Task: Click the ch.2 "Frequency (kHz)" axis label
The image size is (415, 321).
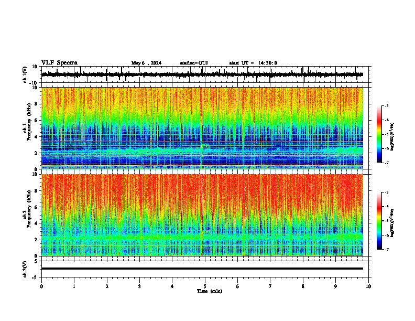Action: [x=29, y=209]
